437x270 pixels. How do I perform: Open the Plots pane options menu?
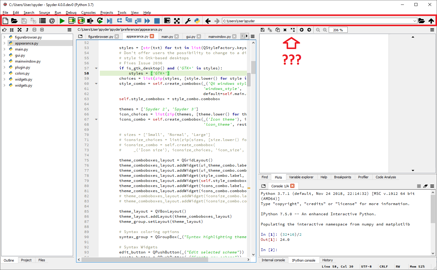(432, 30)
